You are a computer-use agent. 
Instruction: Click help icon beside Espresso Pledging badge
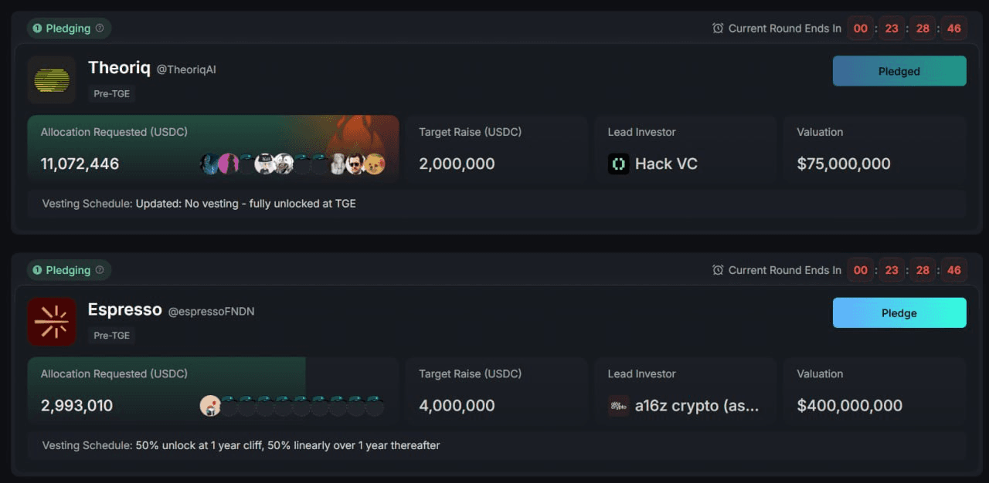click(x=100, y=270)
